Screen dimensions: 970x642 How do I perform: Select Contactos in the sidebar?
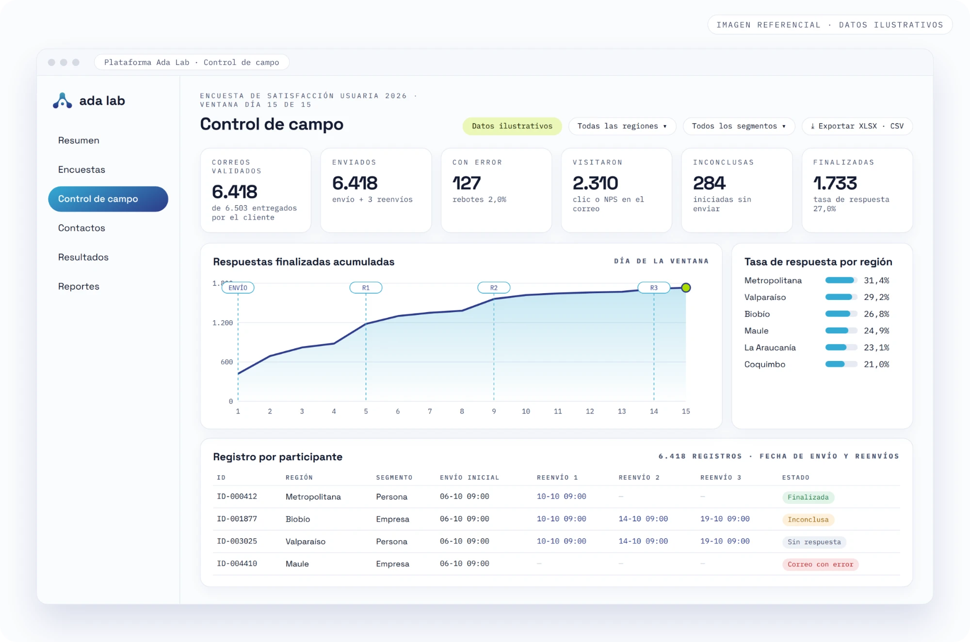[81, 228]
